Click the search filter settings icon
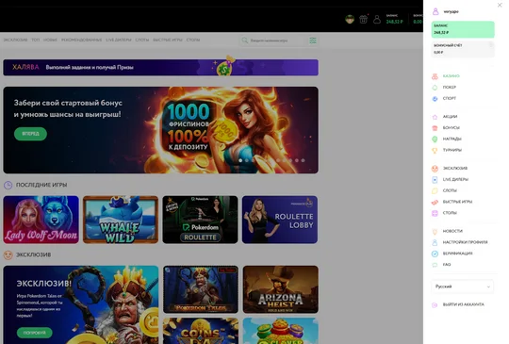 pyautogui.click(x=313, y=41)
